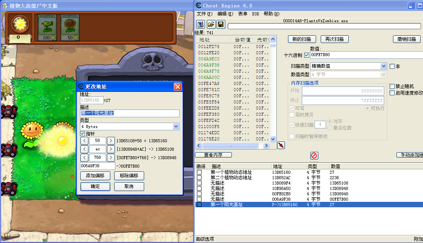Image resolution: width=423 pixels, height=243 pixels.
Task: Enable the 禁止随机 checkbox
Action: [392, 86]
